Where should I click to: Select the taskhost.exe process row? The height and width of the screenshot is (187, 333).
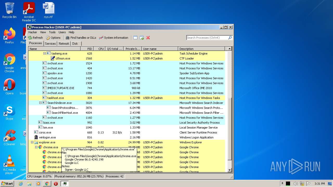127,98
